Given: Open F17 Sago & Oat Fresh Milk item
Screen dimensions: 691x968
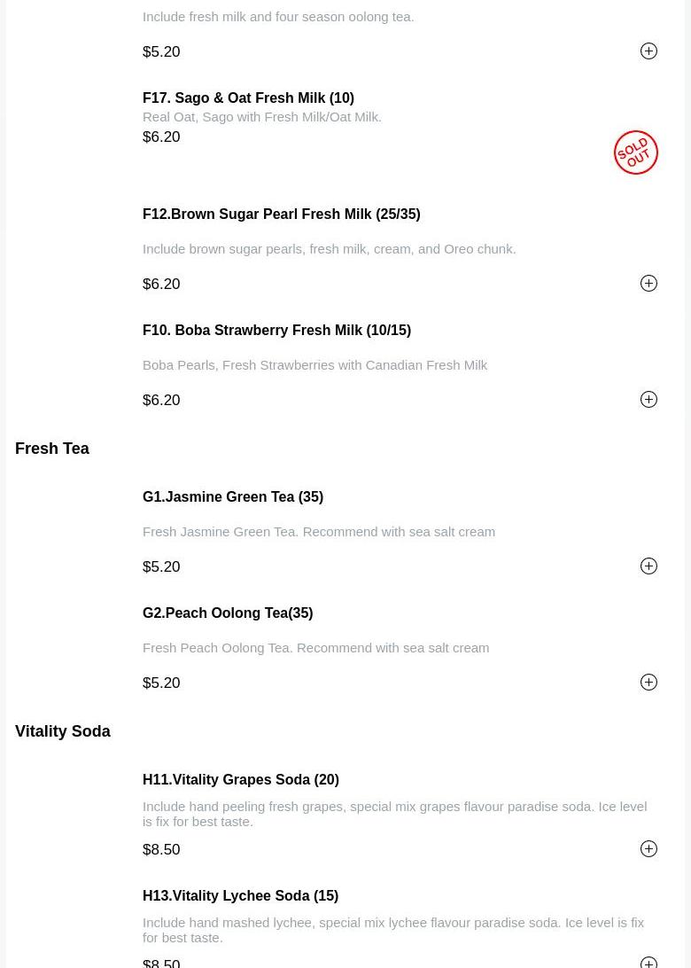Looking at the screenshot, I should pyautogui.click(x=248, y=98).
